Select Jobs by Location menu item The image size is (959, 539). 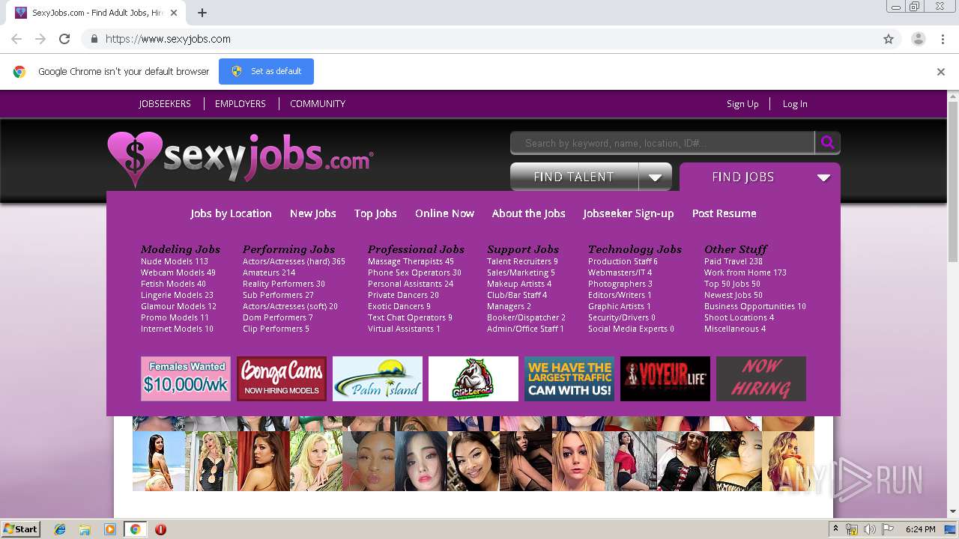point(231,213)
